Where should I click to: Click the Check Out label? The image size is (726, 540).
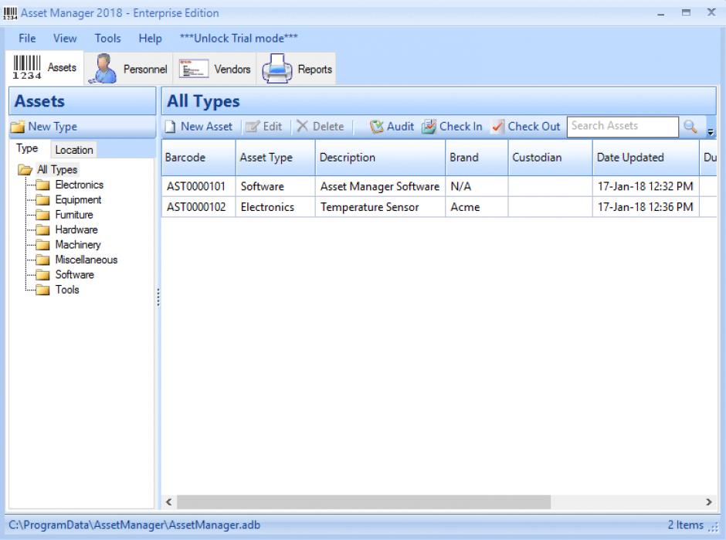tap(534, 127)
